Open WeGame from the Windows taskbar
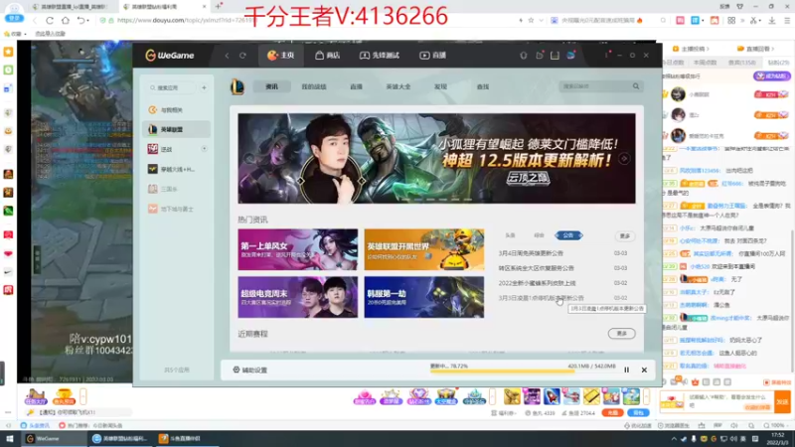This screenshot has height=447, width=795. (54, 438)
